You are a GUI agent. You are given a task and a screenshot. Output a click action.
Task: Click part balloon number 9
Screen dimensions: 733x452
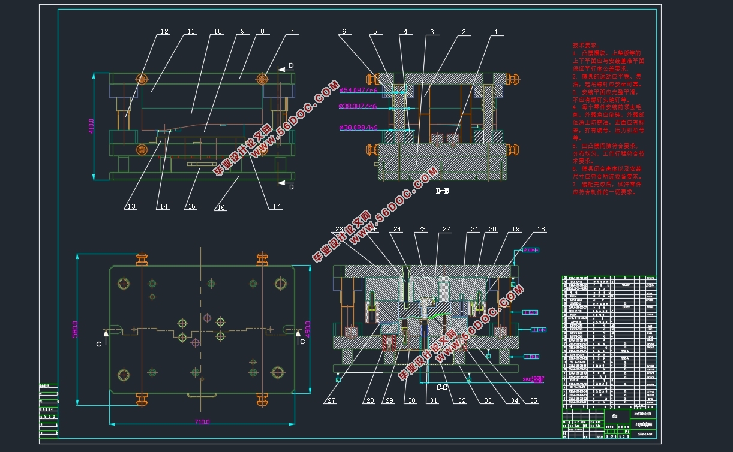click(x=242, y=31)
